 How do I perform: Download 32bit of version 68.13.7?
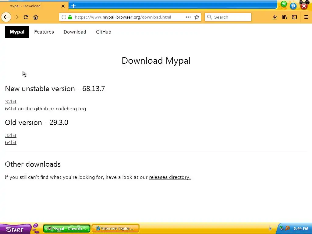coord(11,102)
